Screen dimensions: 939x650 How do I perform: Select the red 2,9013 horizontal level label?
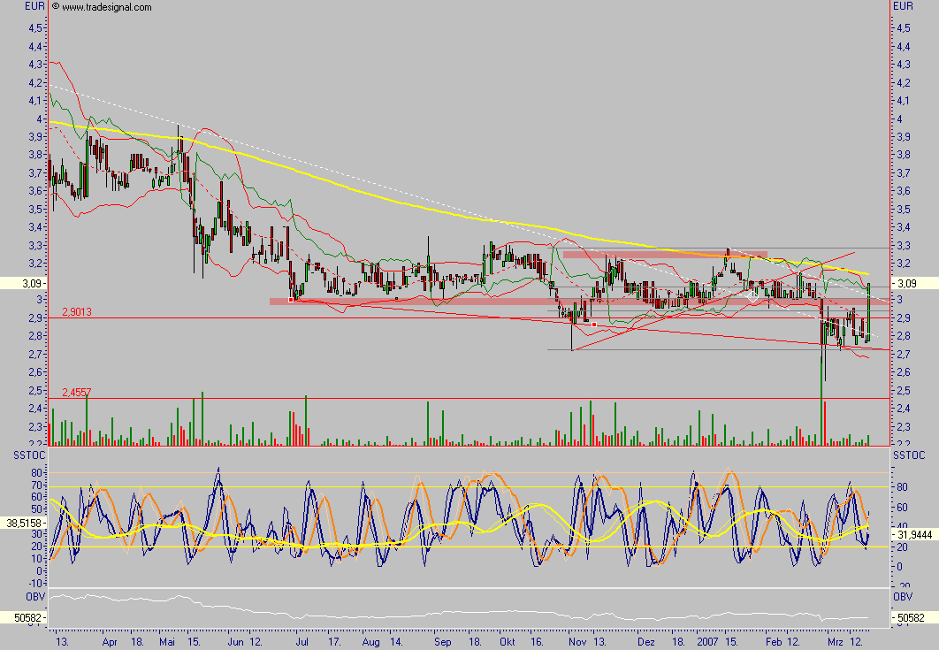click(x=77, y=312)
